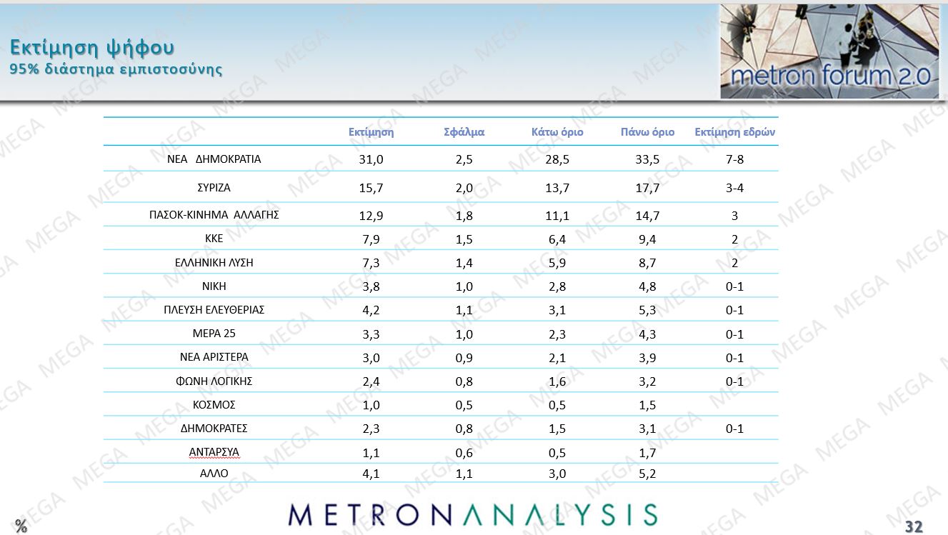Open the Σφάλμα column header
This screenshot has width=948, height=535.
464,131
